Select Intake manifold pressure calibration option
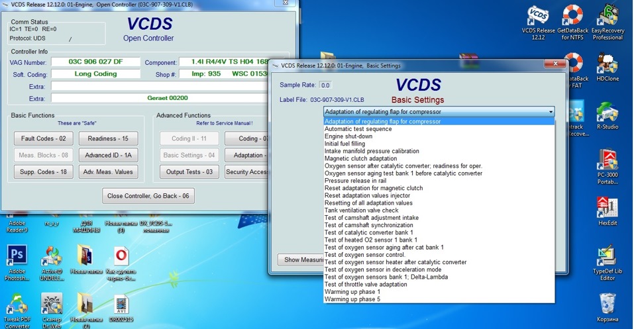 pos(439,151)
